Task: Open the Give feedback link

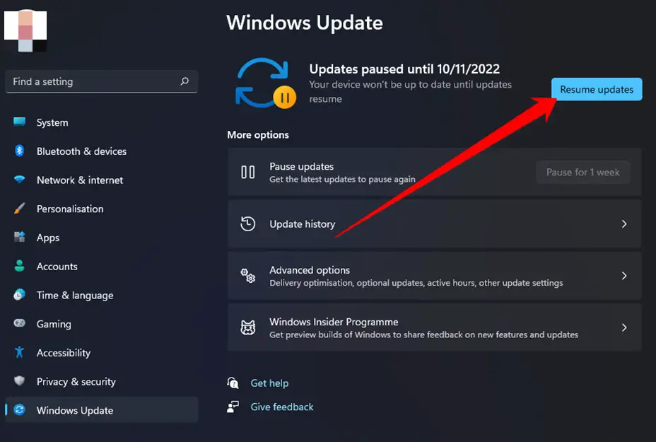Action: [x=282, y=407]
